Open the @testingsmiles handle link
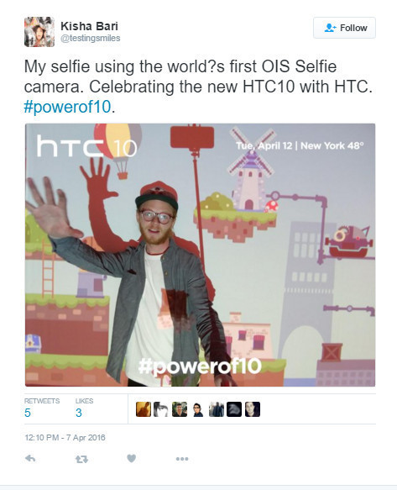Viewport: 397px width, 490px height. point(91,38)
